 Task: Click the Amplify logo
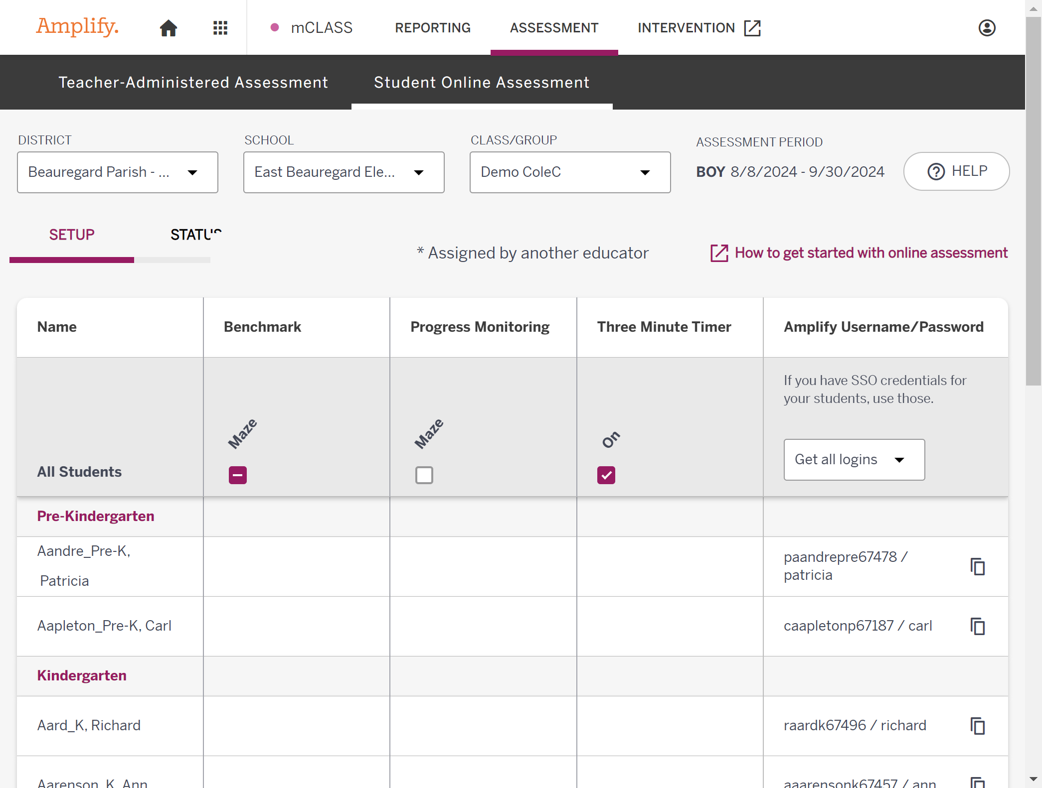coord(77,26)
